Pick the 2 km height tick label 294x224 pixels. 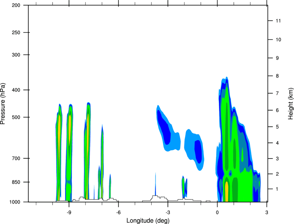(x=277, y=174)
